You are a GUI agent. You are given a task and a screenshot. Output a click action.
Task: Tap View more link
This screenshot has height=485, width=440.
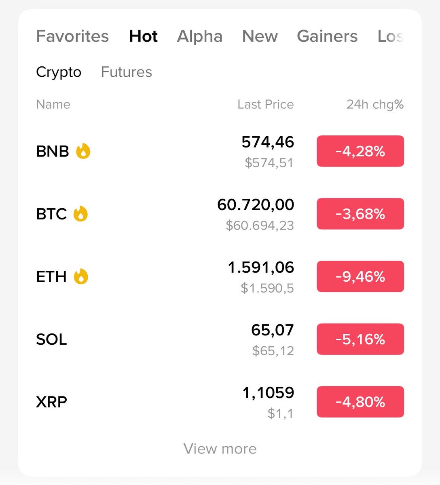[220, 449]
